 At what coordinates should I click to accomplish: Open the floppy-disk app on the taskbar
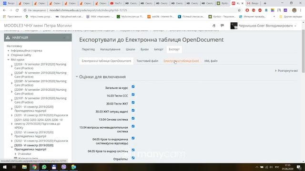click(54, 167)
